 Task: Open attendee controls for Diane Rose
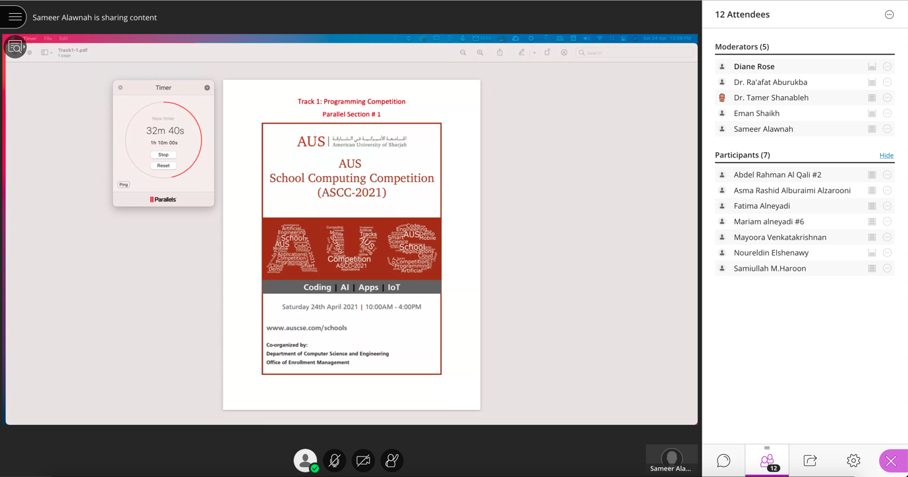pos(887,67)
